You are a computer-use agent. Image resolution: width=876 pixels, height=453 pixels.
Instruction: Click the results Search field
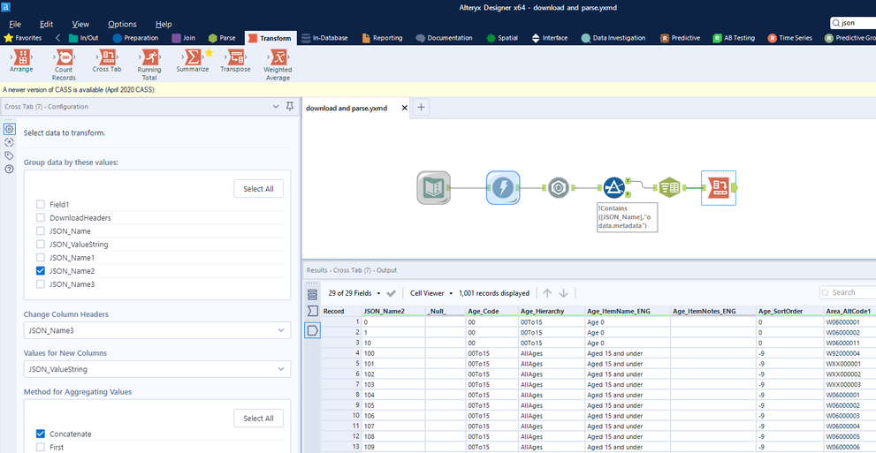pos(849,292)
